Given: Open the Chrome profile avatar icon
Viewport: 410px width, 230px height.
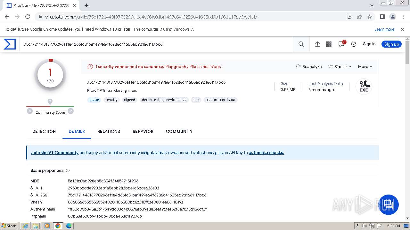Looking at the screenshot, I should (392, 17).
